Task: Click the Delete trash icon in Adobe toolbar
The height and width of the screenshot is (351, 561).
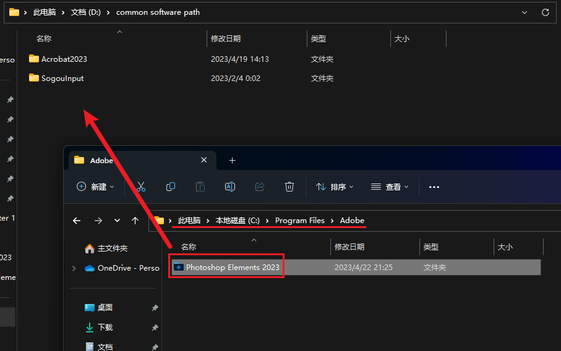Action: pyautogui.click(x=289, y=187)
